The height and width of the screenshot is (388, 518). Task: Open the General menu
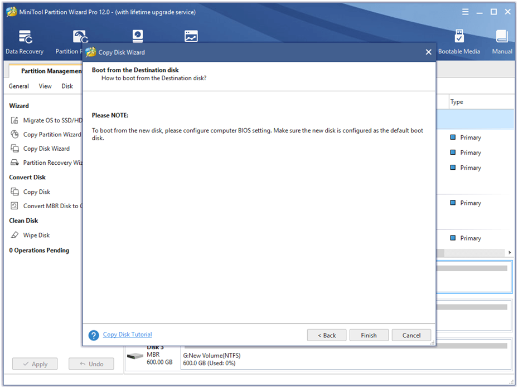tap(19, 86)
